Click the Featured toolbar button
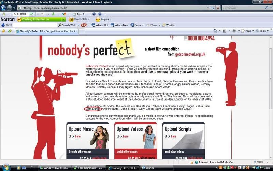This screenshot has width=273, height=171. coord(138,25)
